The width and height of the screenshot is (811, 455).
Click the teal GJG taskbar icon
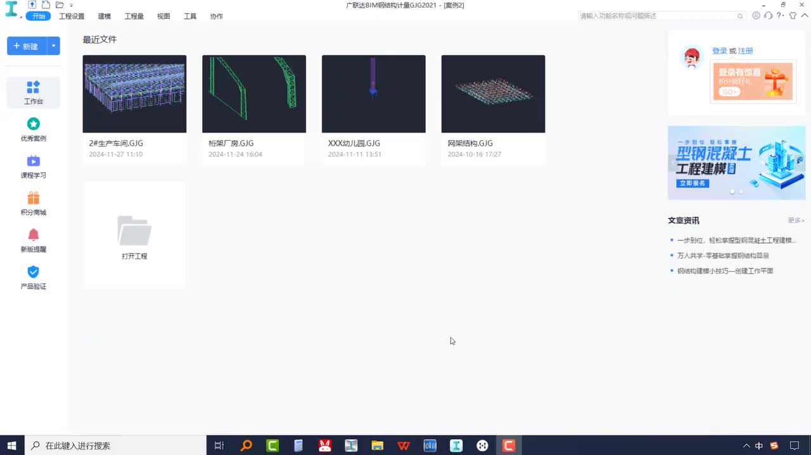[x=456, y=445]
